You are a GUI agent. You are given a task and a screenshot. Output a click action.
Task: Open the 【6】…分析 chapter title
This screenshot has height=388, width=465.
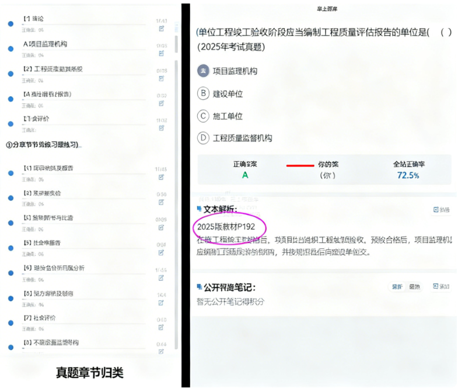tap(54, 268)
